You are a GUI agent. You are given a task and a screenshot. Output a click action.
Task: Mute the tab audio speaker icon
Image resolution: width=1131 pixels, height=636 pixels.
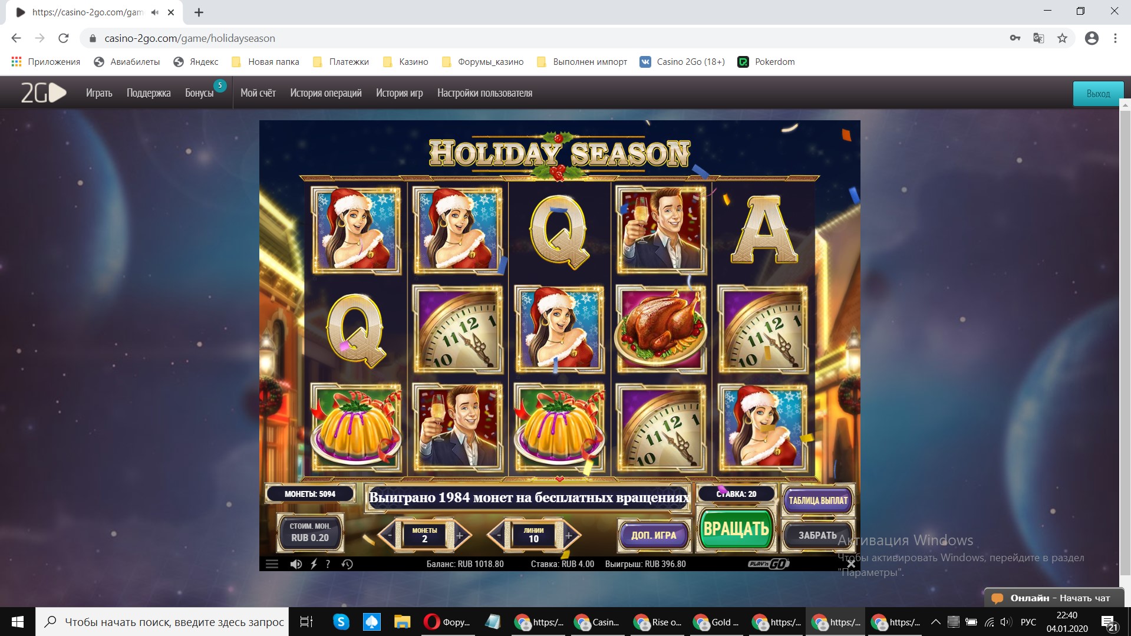[155, 12]
